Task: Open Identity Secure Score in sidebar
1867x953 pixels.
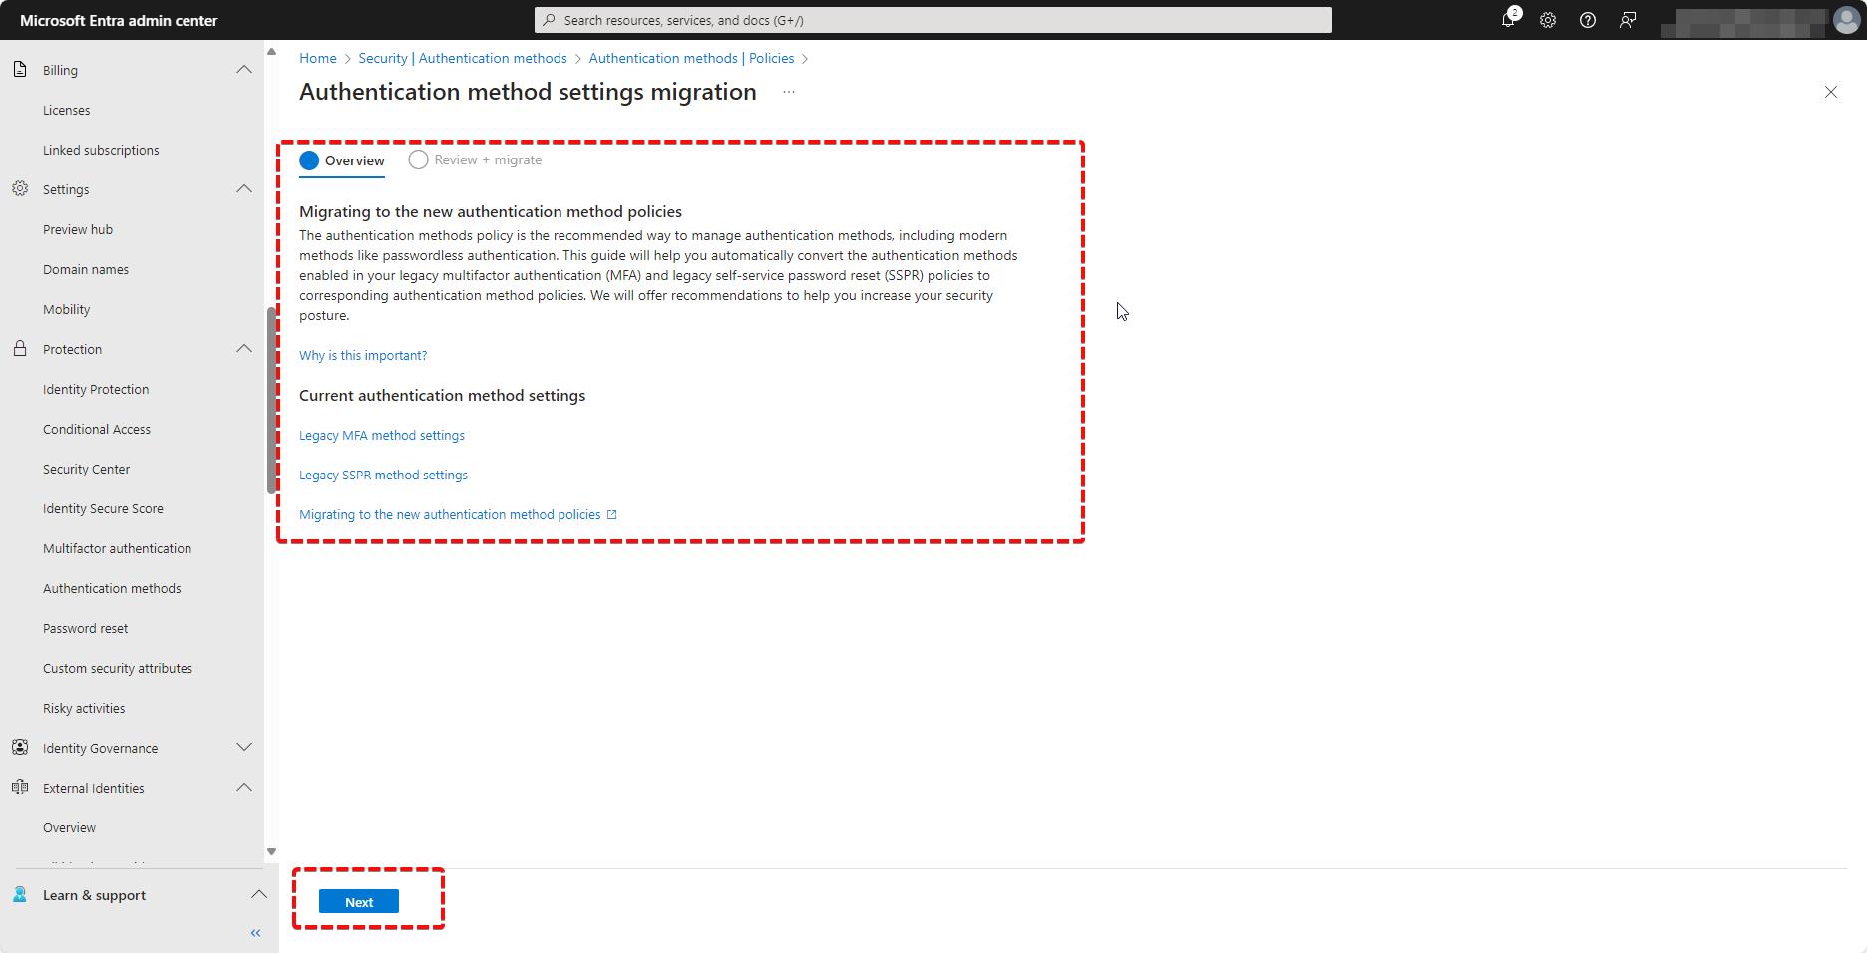Action: (x=103, y=508)
